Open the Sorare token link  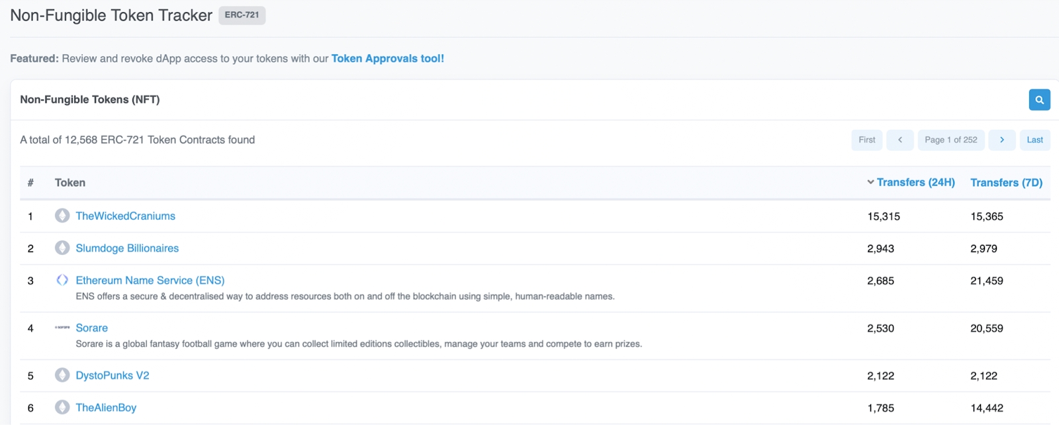tap(91, 328)
